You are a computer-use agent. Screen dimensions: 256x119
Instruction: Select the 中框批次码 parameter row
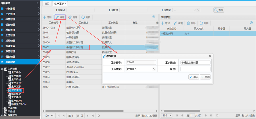point(208,34)
